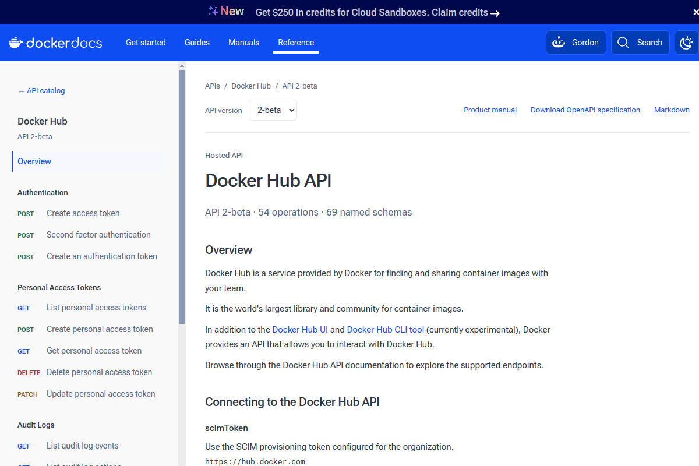Viewport: 699px width, 466px height.
Task: Click the Audit Logs section heading
Action: pyautogui.click(x=36, y=425)
